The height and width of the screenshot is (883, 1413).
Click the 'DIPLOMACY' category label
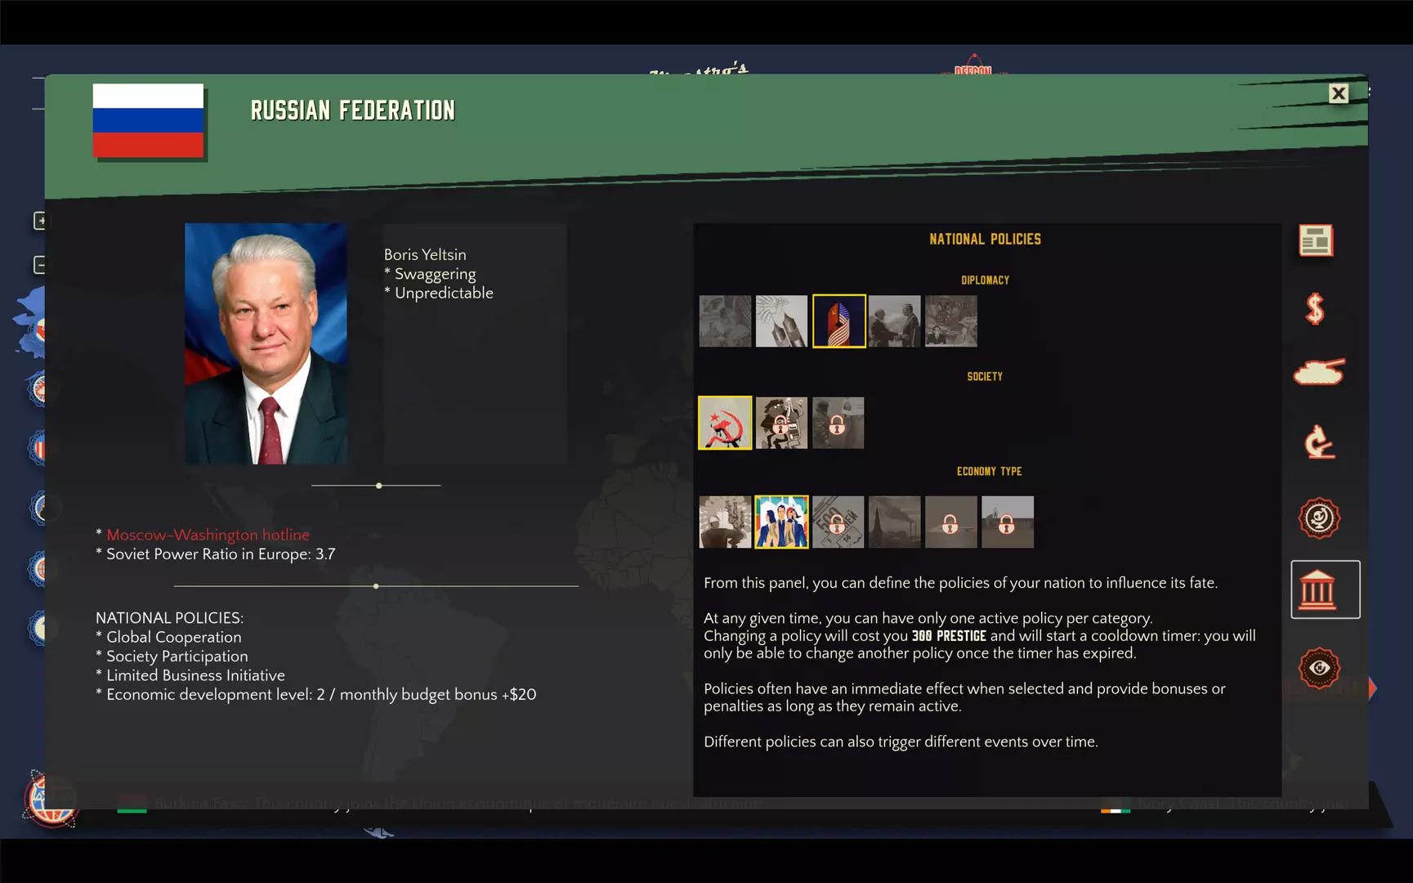[985, 280]
